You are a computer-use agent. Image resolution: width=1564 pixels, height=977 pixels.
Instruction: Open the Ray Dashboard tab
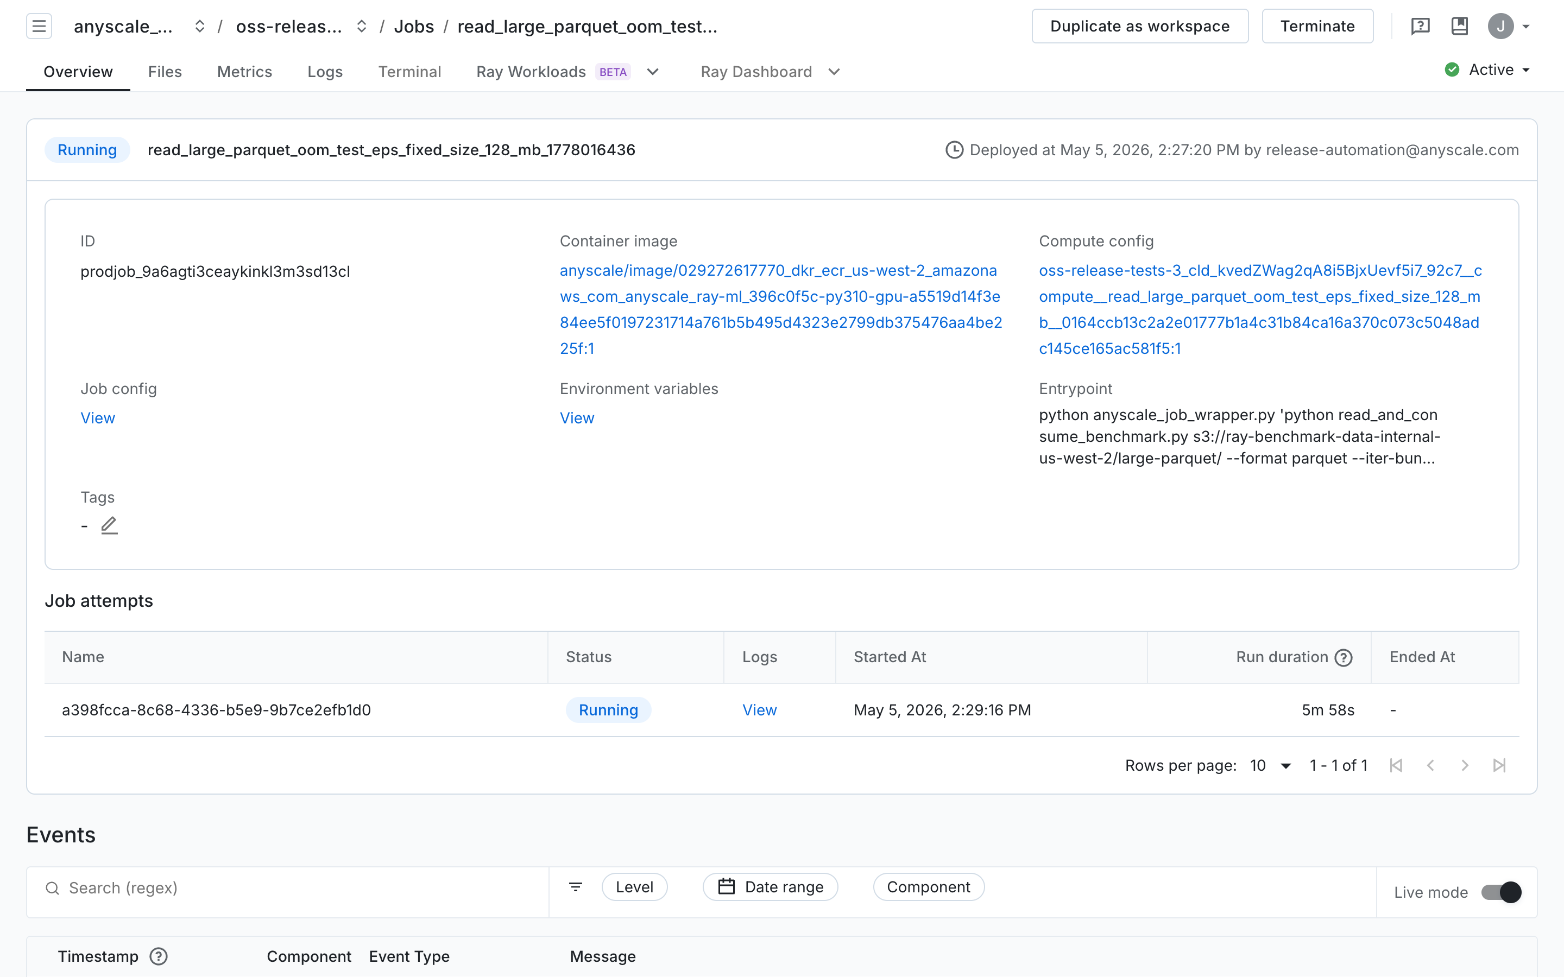[756, 72]
